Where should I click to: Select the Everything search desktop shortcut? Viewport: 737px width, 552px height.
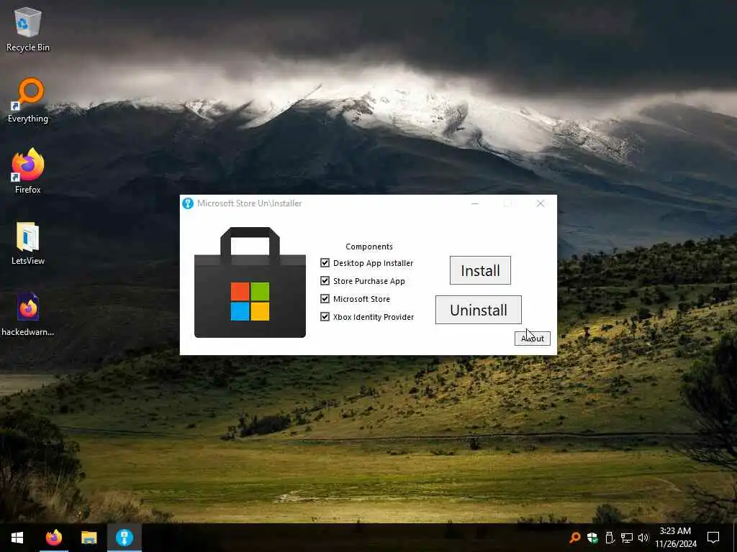point(28,100)
